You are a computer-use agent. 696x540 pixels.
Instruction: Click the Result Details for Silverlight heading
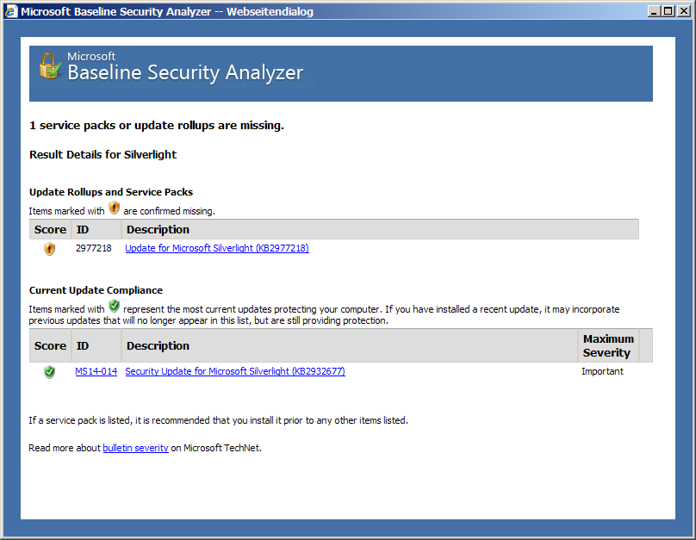103,155
